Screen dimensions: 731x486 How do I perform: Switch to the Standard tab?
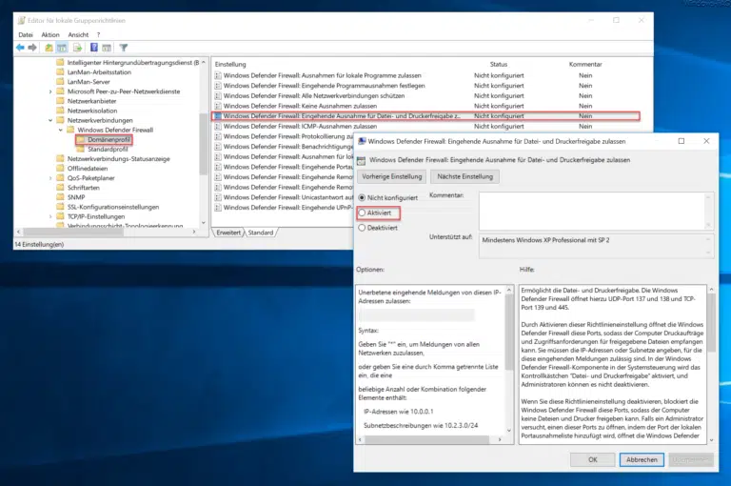(x=261, y=233)
